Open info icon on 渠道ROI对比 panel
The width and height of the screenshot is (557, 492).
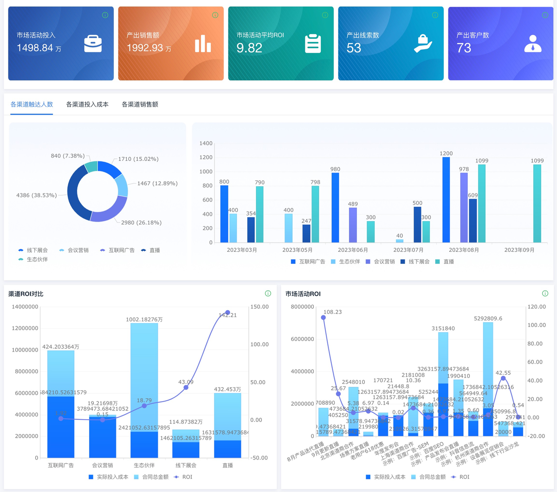[268, 294]
